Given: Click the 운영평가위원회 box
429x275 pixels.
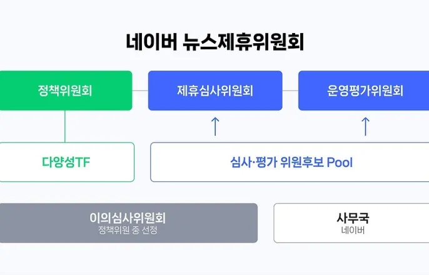Looking at the screenshot, I should pyautogui.click(x=365, y=91).
